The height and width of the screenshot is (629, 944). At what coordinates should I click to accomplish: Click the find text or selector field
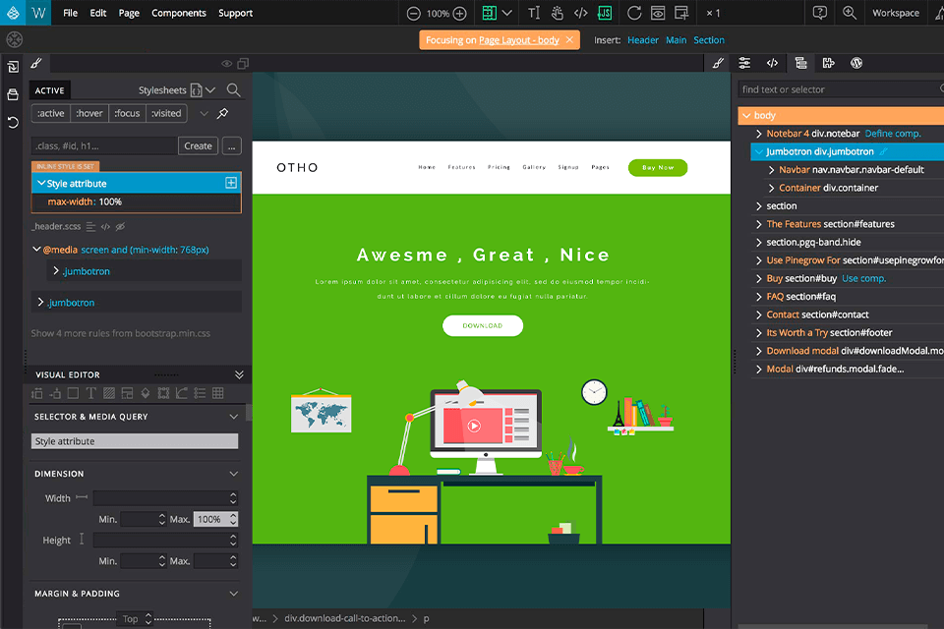[826, 87]
